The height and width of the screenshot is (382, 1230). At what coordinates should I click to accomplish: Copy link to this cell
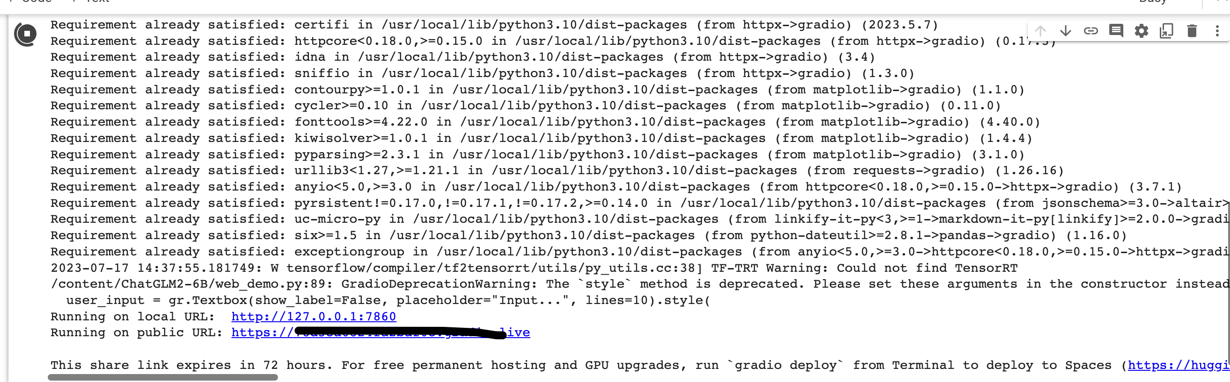1091,31
